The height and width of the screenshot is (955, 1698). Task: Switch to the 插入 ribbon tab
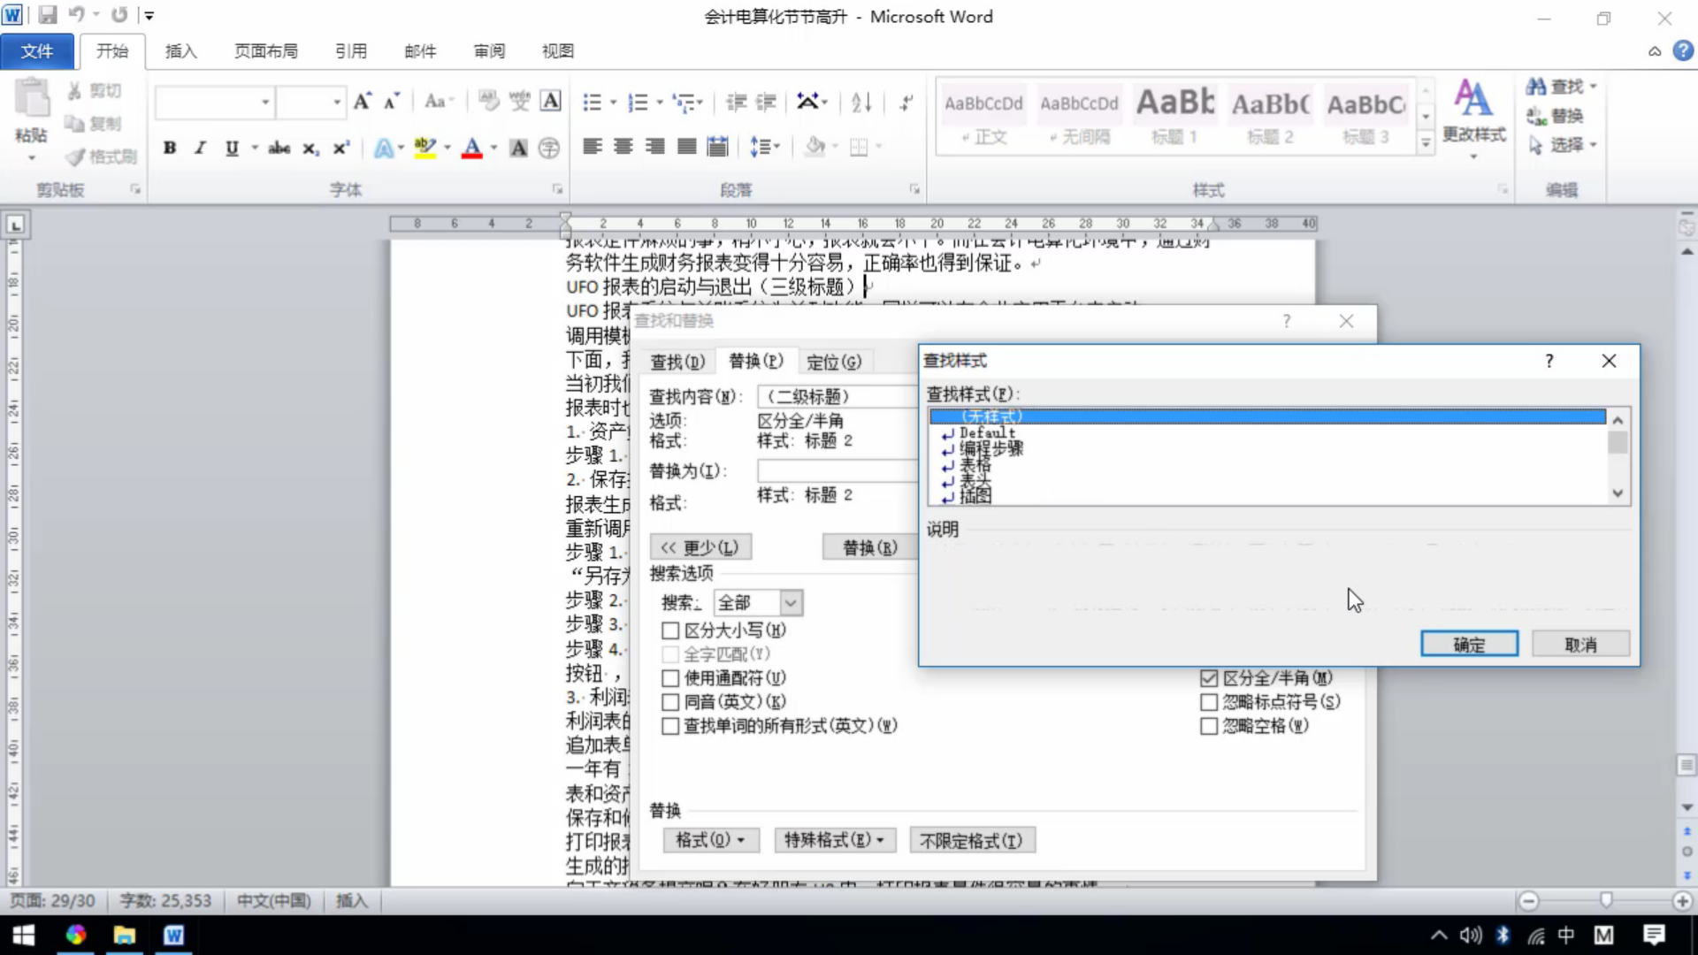(x=180, y=51)
